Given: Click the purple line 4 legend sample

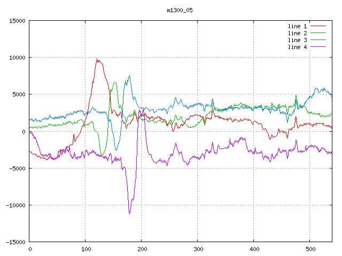Looking at the screenshot, I should [318, 47].
